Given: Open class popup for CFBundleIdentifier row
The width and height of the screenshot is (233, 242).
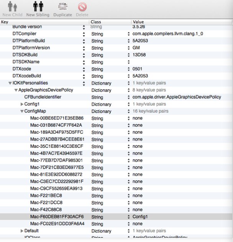Looking at the screenshot, I should point(128,97).
